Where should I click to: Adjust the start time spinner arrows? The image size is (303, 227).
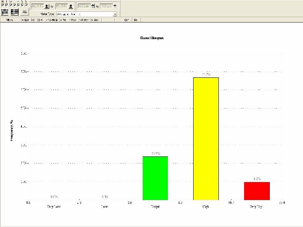[93, 6]
